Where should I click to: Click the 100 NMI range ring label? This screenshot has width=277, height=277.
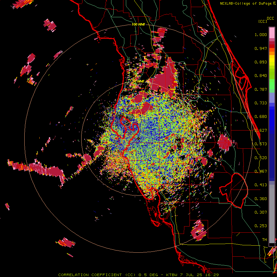click(x=138, y=24)
